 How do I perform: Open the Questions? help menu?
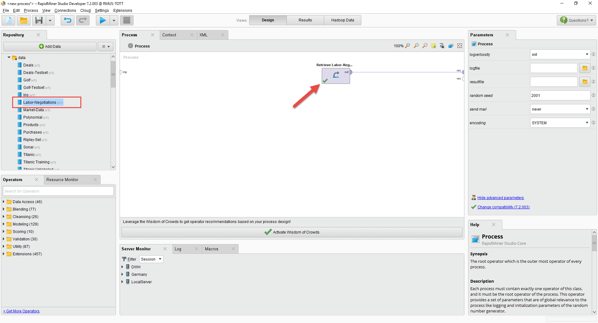[577, 20]
